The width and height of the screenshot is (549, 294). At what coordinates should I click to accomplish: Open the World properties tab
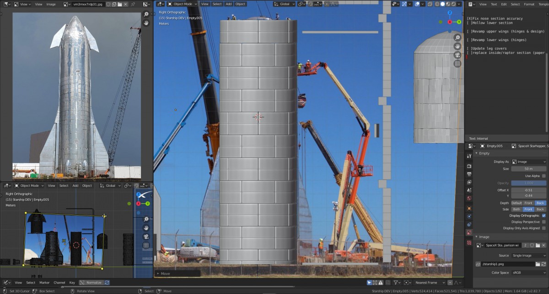point(469,199)
